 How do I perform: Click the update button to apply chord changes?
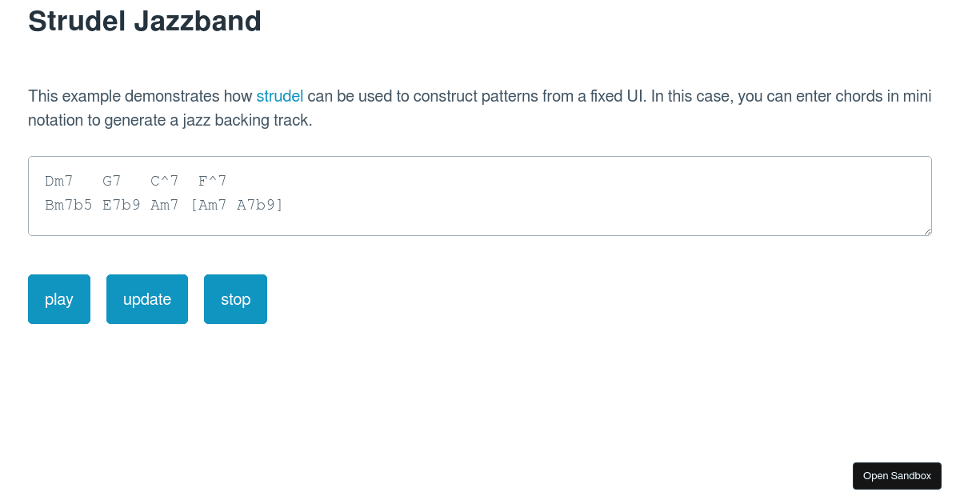[146, 299]
